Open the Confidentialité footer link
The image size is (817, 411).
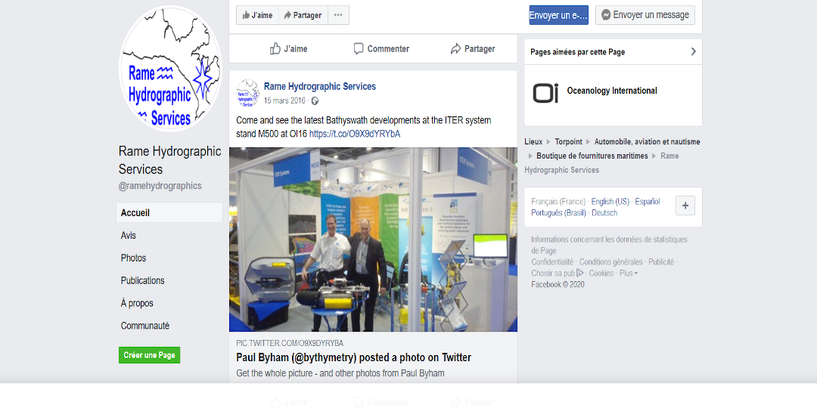(551, 261)
